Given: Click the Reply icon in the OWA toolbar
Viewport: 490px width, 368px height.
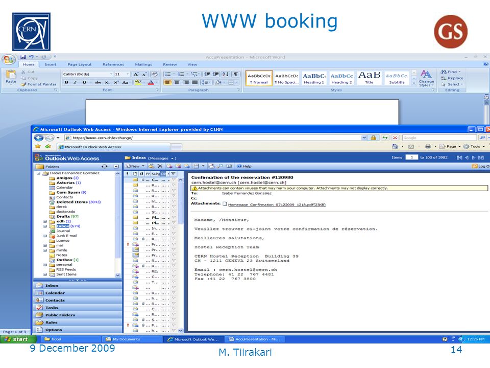Looking at the screenshot, I should tap(169, 166).
